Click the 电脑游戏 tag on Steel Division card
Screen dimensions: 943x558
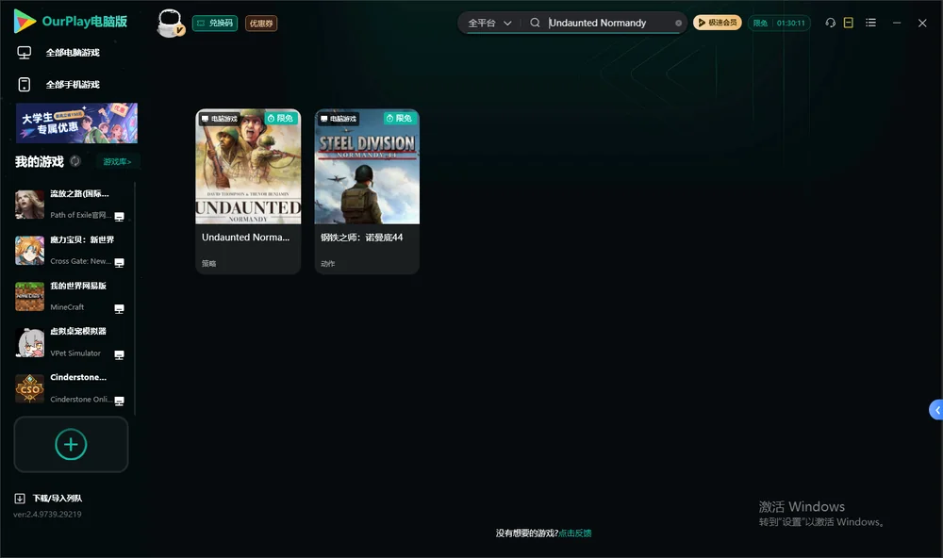coord(339,119)
